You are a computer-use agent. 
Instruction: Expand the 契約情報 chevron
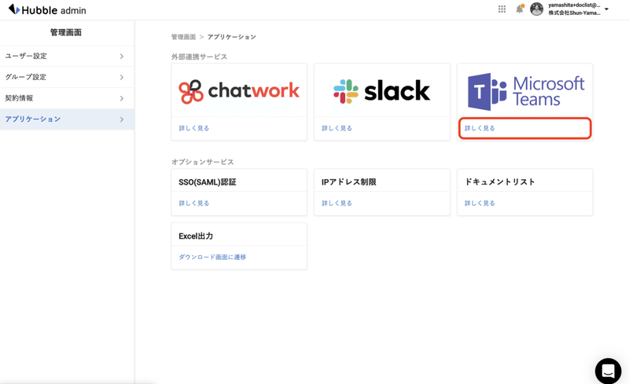[122, 98]
